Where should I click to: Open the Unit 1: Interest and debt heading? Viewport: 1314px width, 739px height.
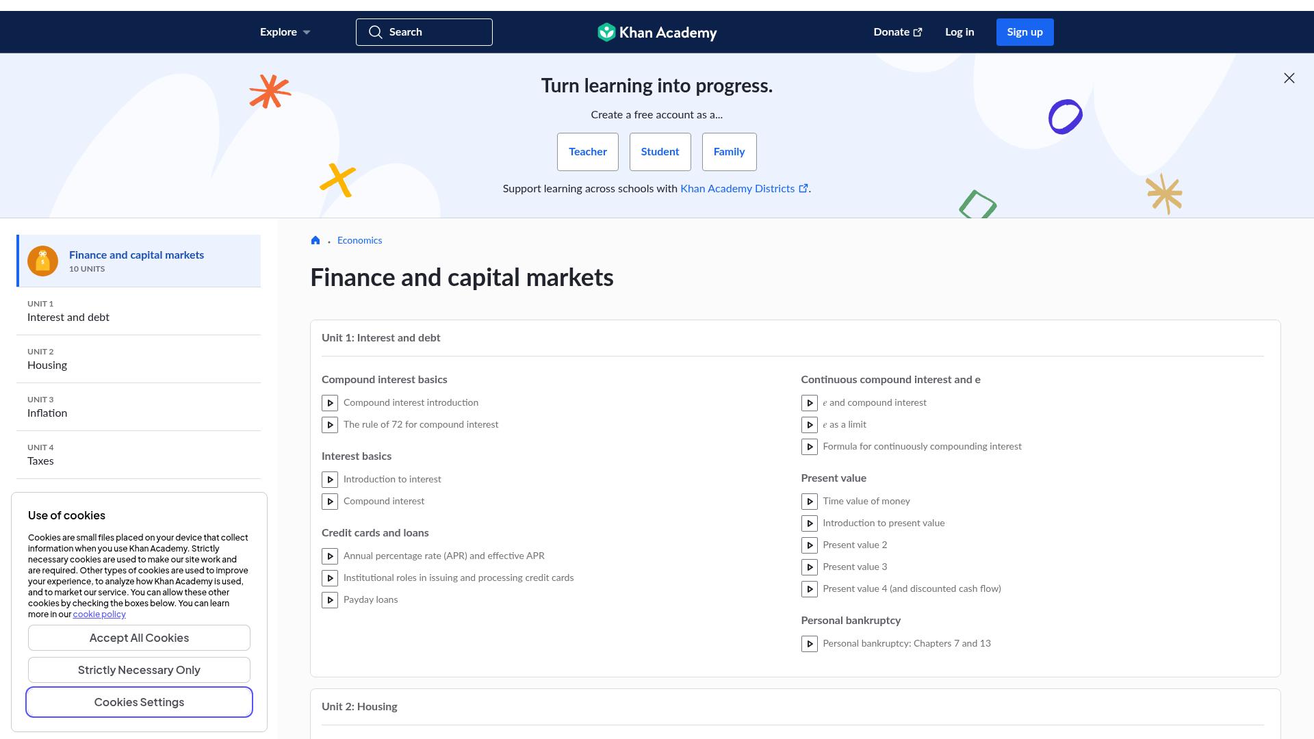pyautogui.click(x=381, y=338)
